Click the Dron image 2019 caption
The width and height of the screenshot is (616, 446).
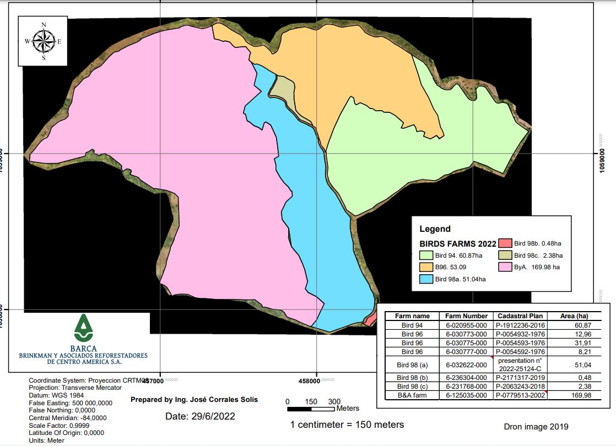tap(536, 427)
